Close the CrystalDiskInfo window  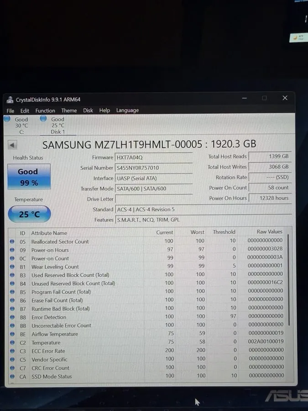285,98
